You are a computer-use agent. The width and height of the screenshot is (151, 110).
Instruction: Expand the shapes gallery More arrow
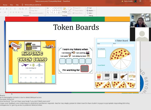tap(61, 13)
